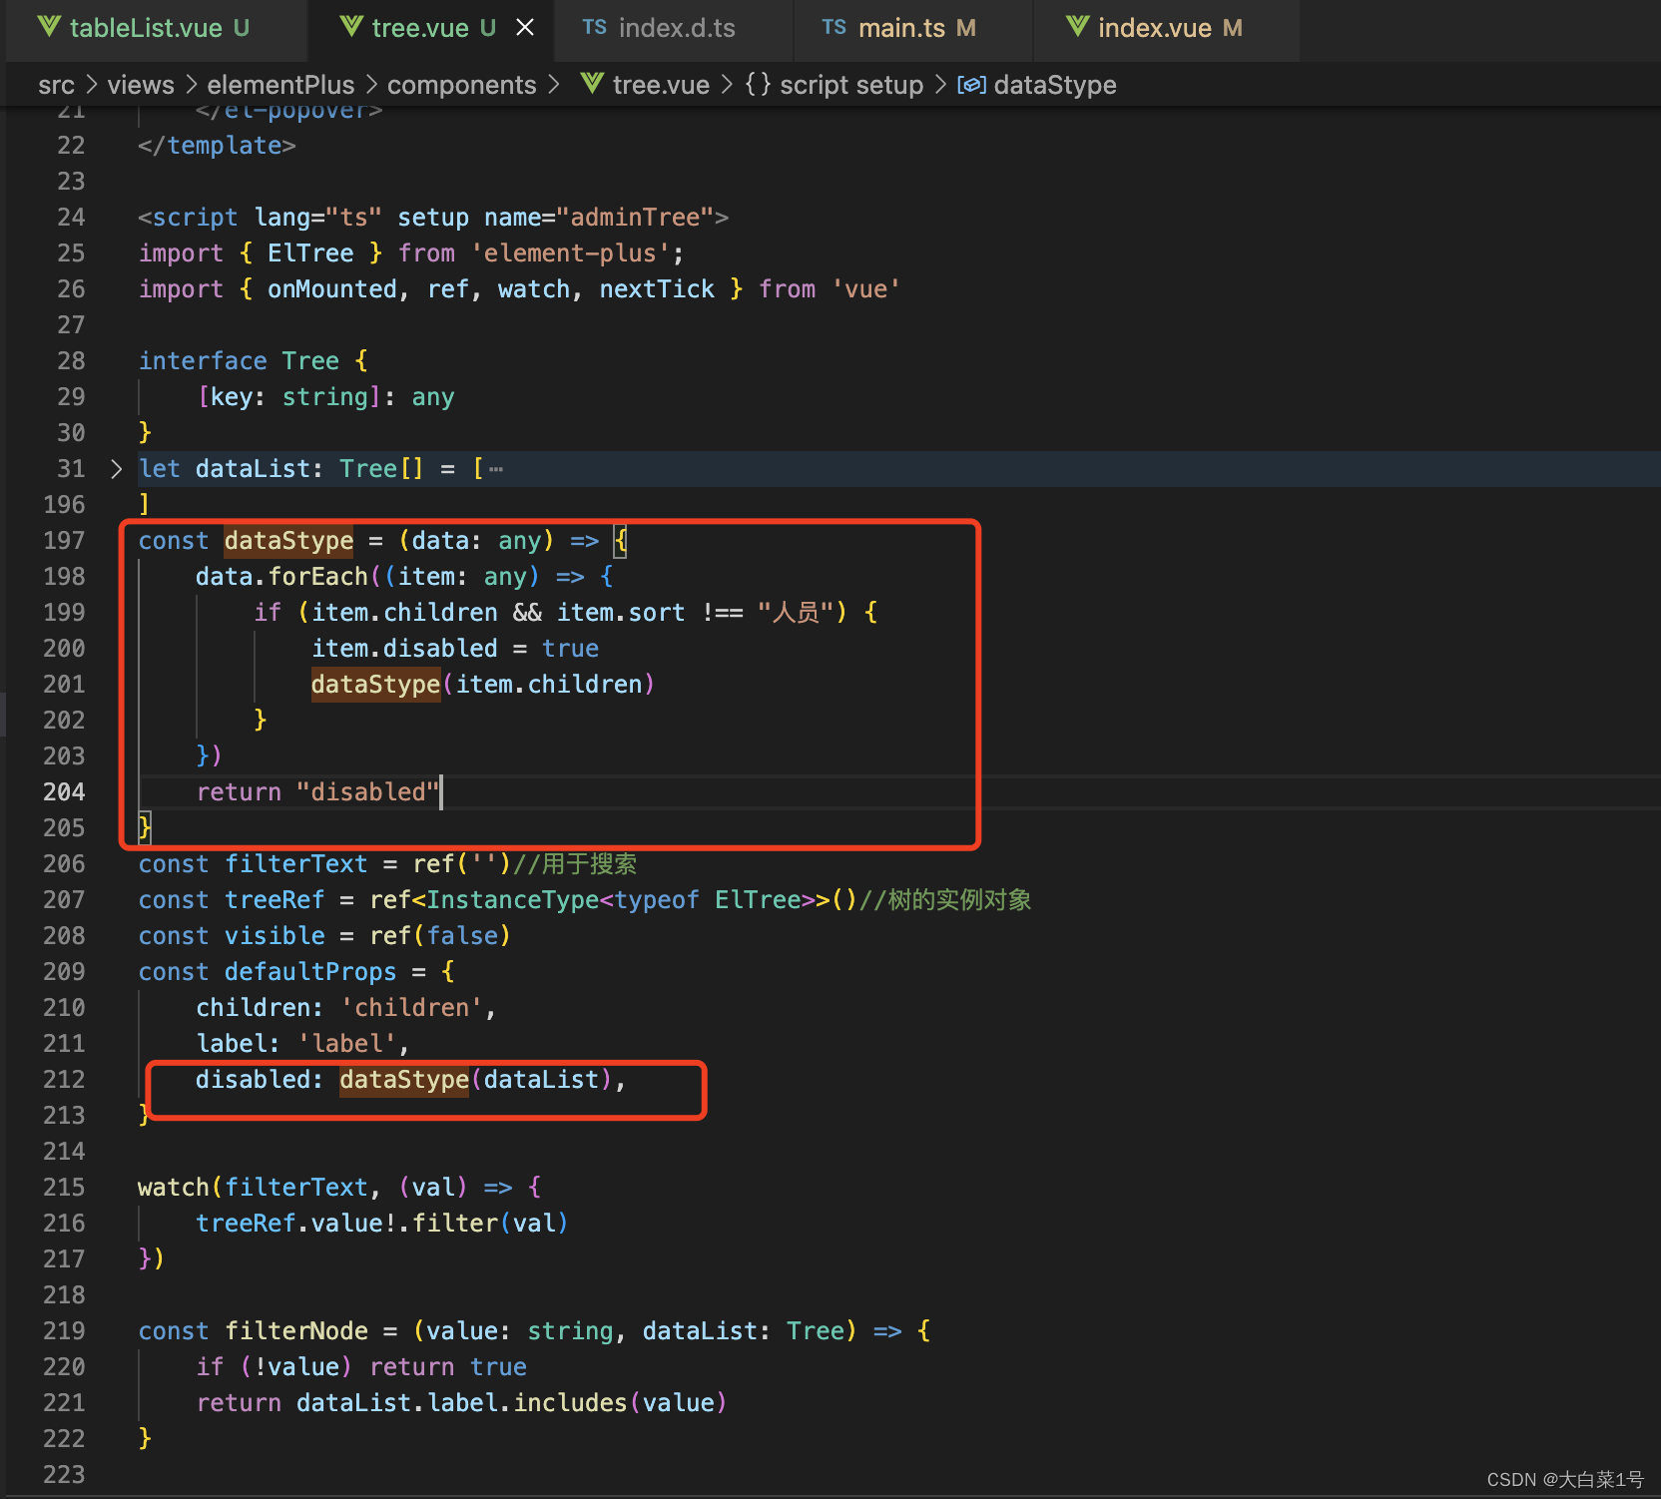Switch to the index.vue tab

coord(1166,28)
